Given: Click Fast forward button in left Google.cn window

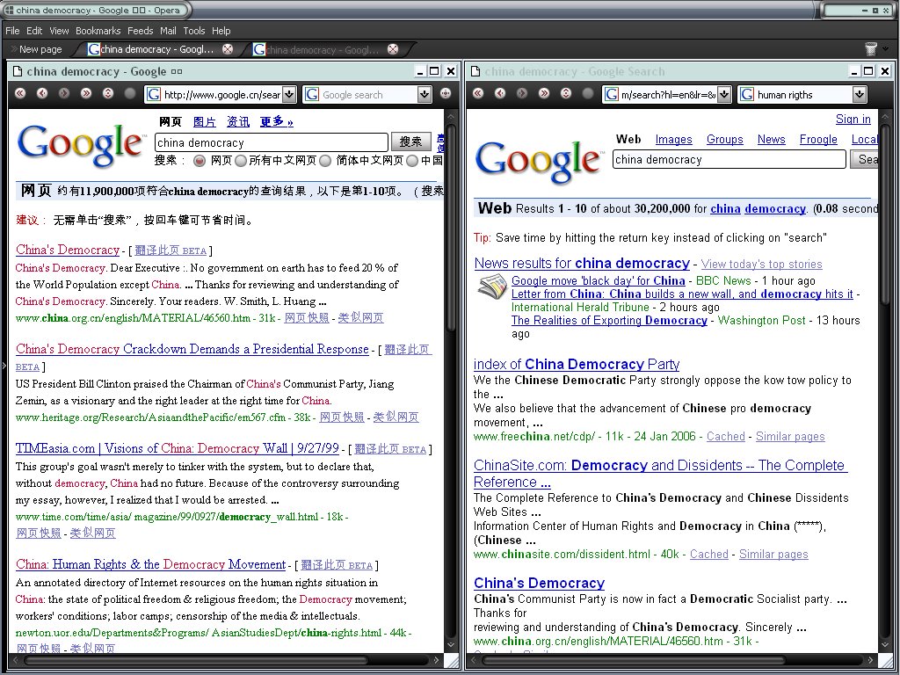Looking at the screenshot, I should click(86, 93).
